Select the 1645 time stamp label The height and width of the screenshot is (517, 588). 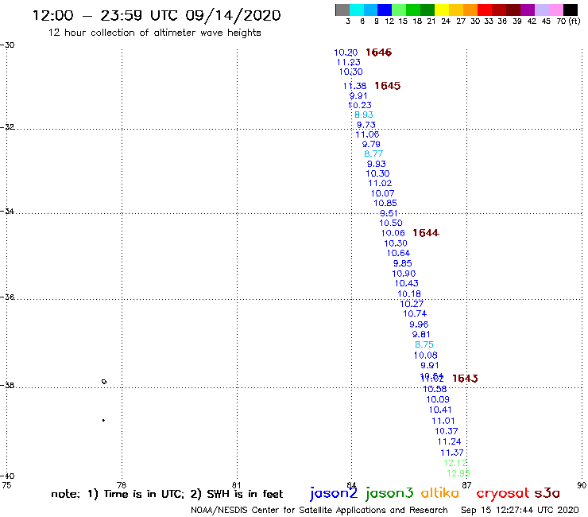[388, 86]
